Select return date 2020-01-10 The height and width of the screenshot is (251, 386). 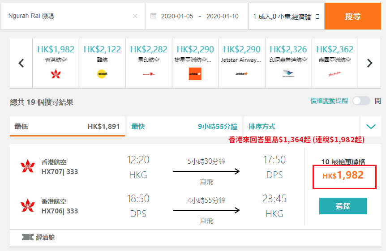click(x=223, y=16)
